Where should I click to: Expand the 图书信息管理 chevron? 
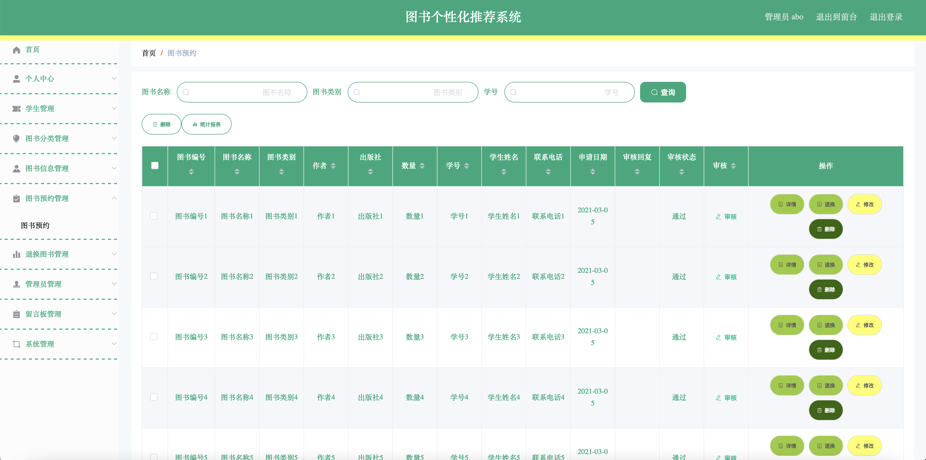114,168
